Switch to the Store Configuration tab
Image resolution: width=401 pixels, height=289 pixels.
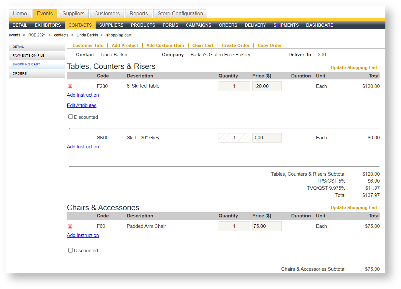(180, 14)
